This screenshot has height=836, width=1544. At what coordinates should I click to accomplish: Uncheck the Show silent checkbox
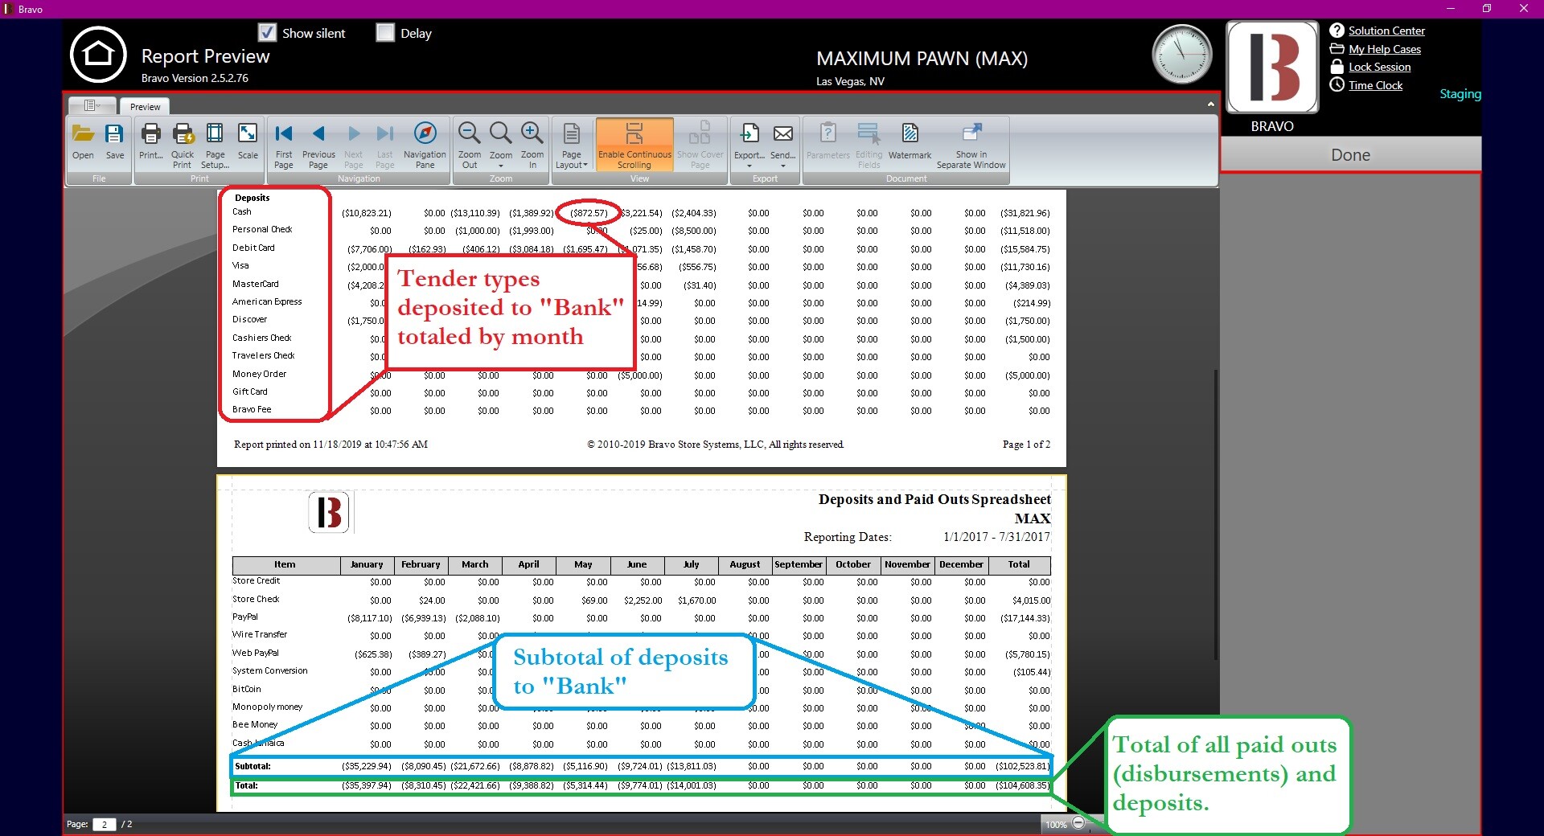(268, 33)
